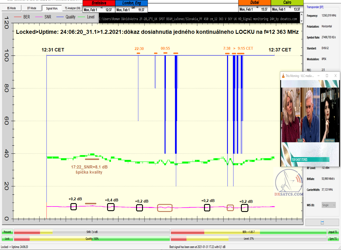The width and height of the screenshot is (341, 250).
Task: Open the TS Analyzer (OK) tab
Action: [x=72, y=8]
